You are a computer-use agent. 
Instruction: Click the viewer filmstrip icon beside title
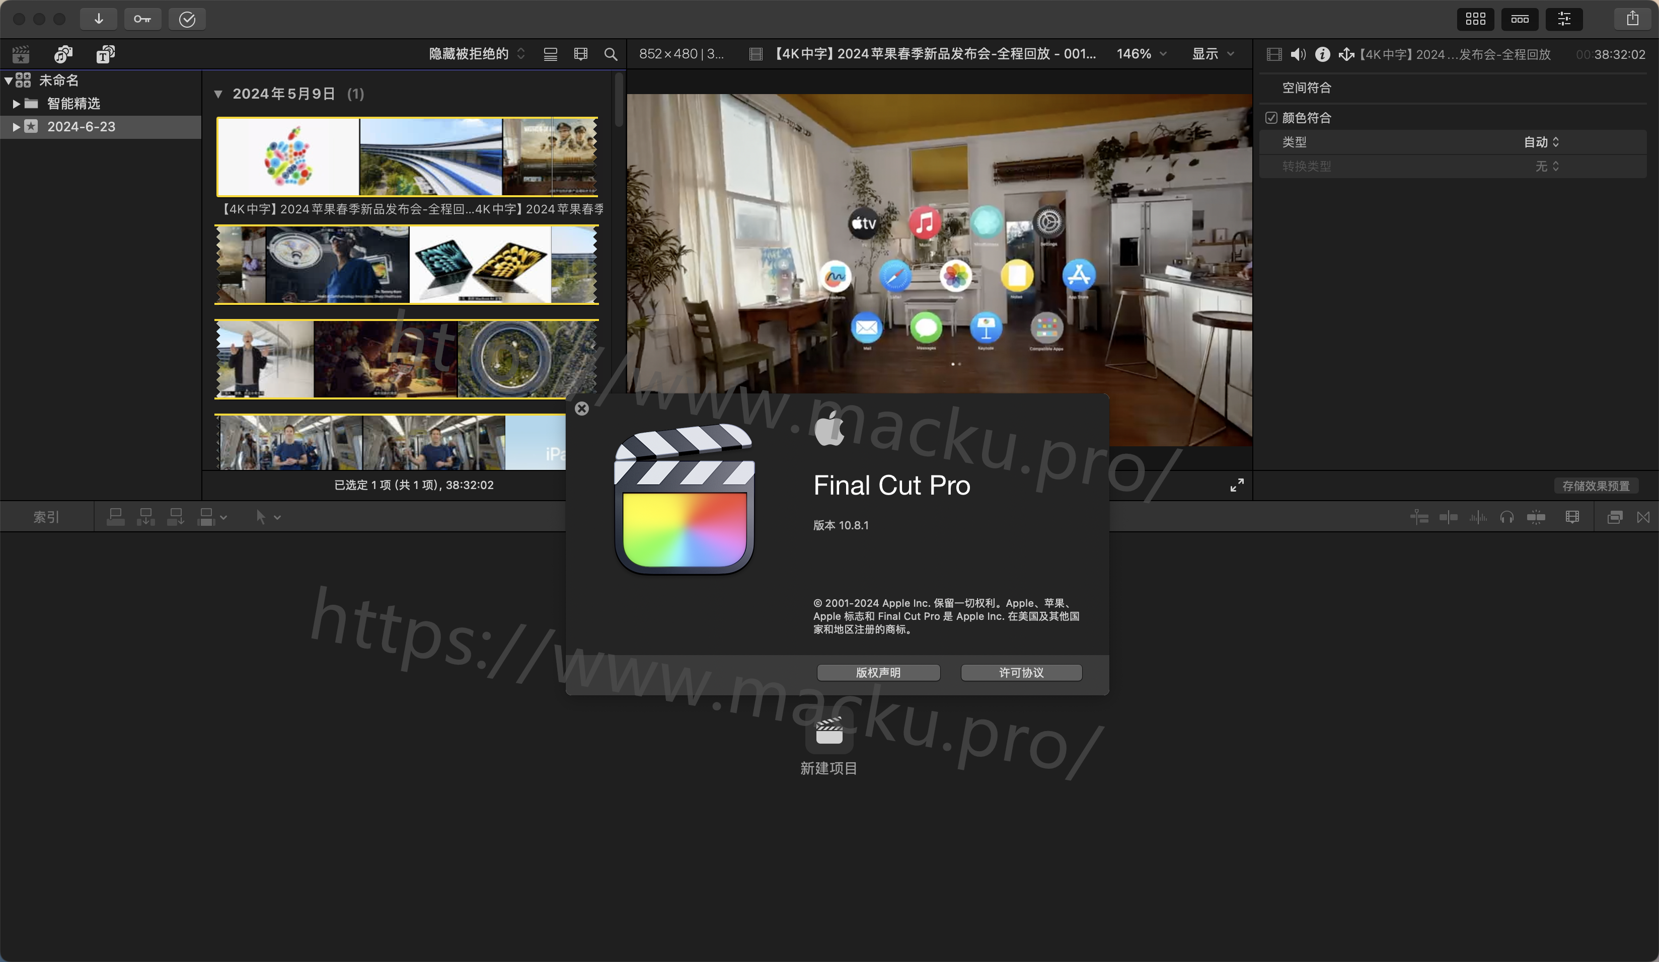click(x=756, y=54)
